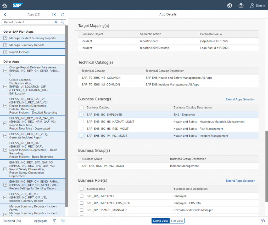The width and height of the screenshot is (268, 225).
Task: Navigate back with the left arrow
Action: tap(5, 15)
